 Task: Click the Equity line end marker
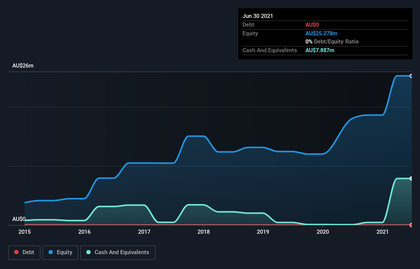[411, 76]
